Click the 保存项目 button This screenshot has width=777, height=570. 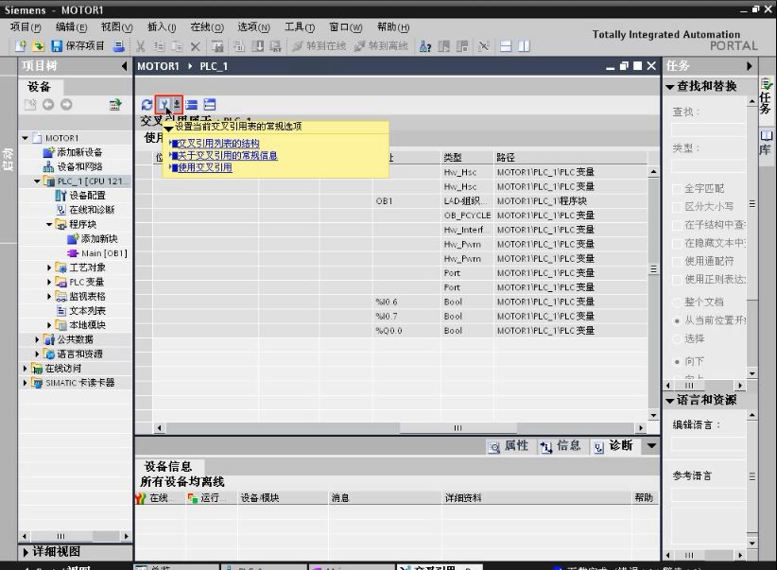78,46
